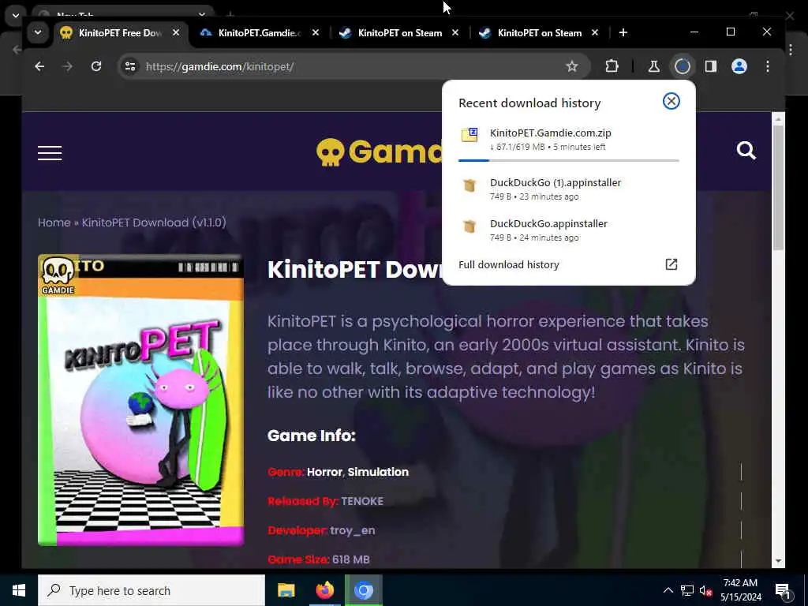The width and height of the screenshot is (808, 606).
Task: Switch to KinitoPET.Gamdie tab
Action: click(259, 33)
